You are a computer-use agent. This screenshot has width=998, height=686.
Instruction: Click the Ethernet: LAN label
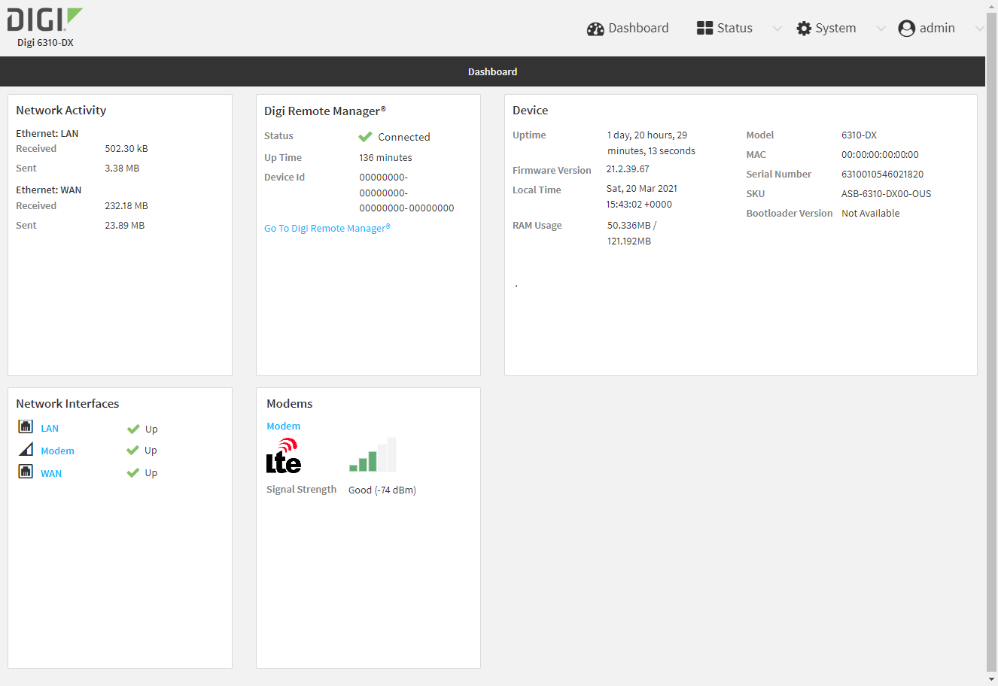pos(47,134)
